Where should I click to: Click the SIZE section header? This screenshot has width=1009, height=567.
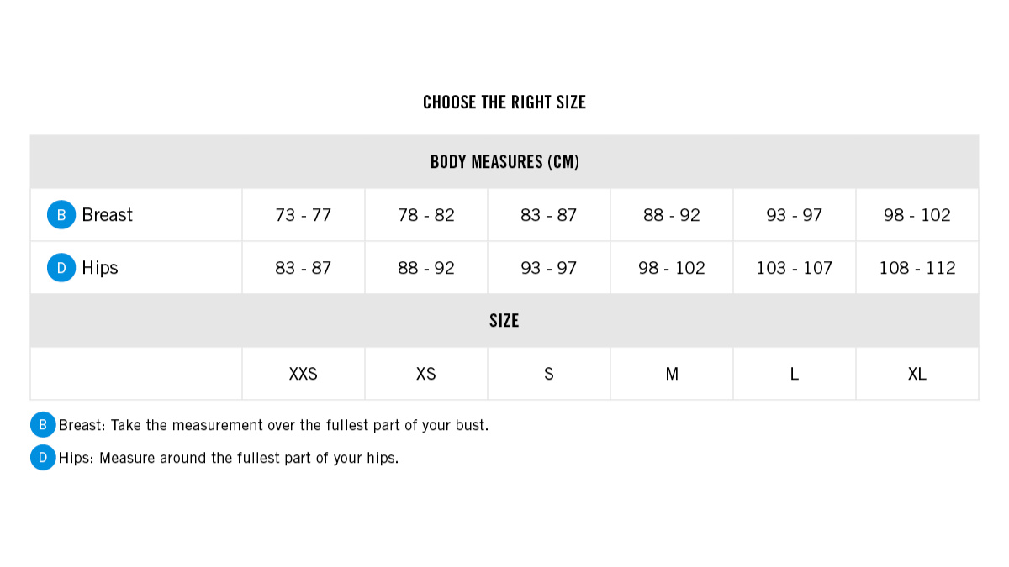(504, 321)
